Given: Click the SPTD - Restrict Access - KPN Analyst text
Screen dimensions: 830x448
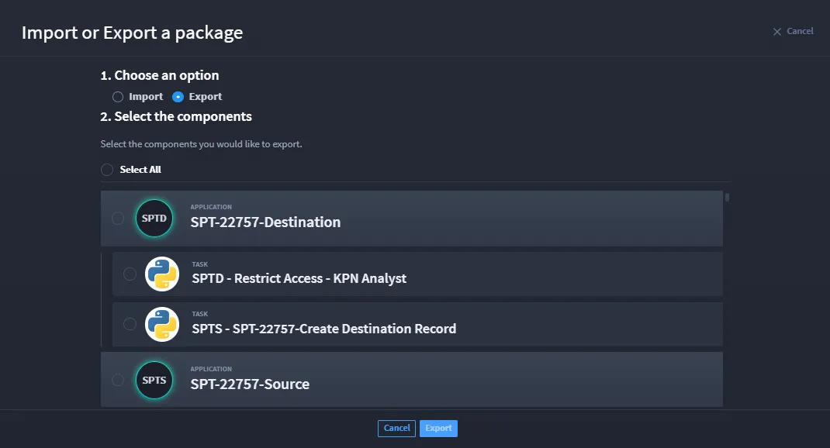Looking at the screenshot, I should click(299, 278).
